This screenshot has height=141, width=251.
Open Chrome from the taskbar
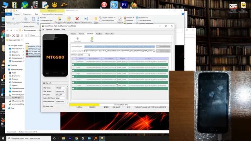76,138
